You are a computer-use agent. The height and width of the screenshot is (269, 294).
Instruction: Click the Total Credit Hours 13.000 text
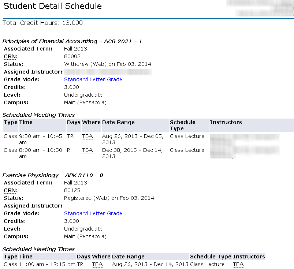coord(42,23)
